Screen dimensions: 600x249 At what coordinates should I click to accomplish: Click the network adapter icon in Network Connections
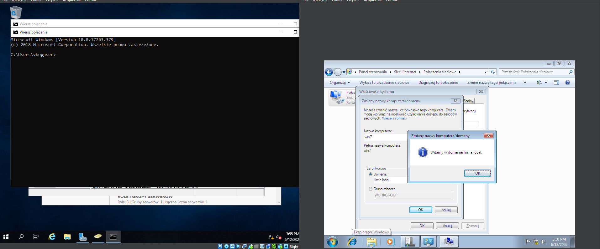point(336,97)
